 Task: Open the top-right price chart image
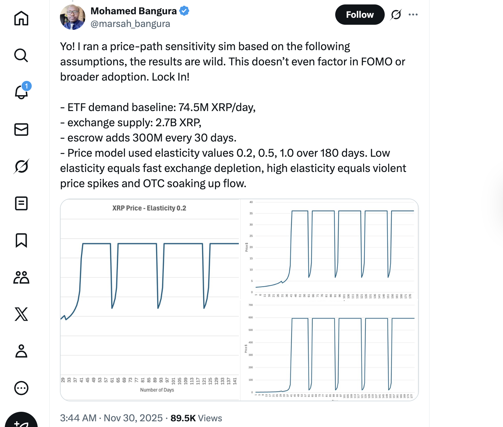[x=329, y=250]
